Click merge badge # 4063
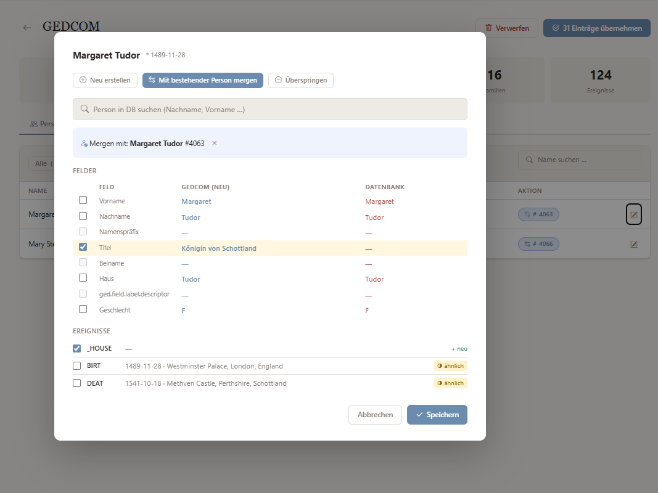The image size is (658, 493). 538,214
